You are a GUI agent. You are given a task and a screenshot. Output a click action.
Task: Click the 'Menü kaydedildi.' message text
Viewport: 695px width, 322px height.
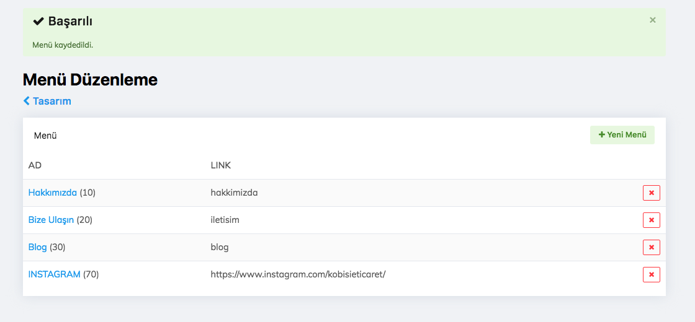[x=63, y=45]
